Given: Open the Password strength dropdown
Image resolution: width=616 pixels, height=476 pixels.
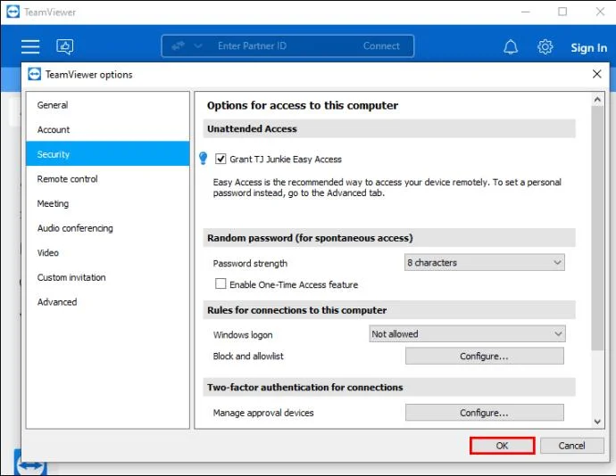Looking at the screenshot, I should 485,262.
